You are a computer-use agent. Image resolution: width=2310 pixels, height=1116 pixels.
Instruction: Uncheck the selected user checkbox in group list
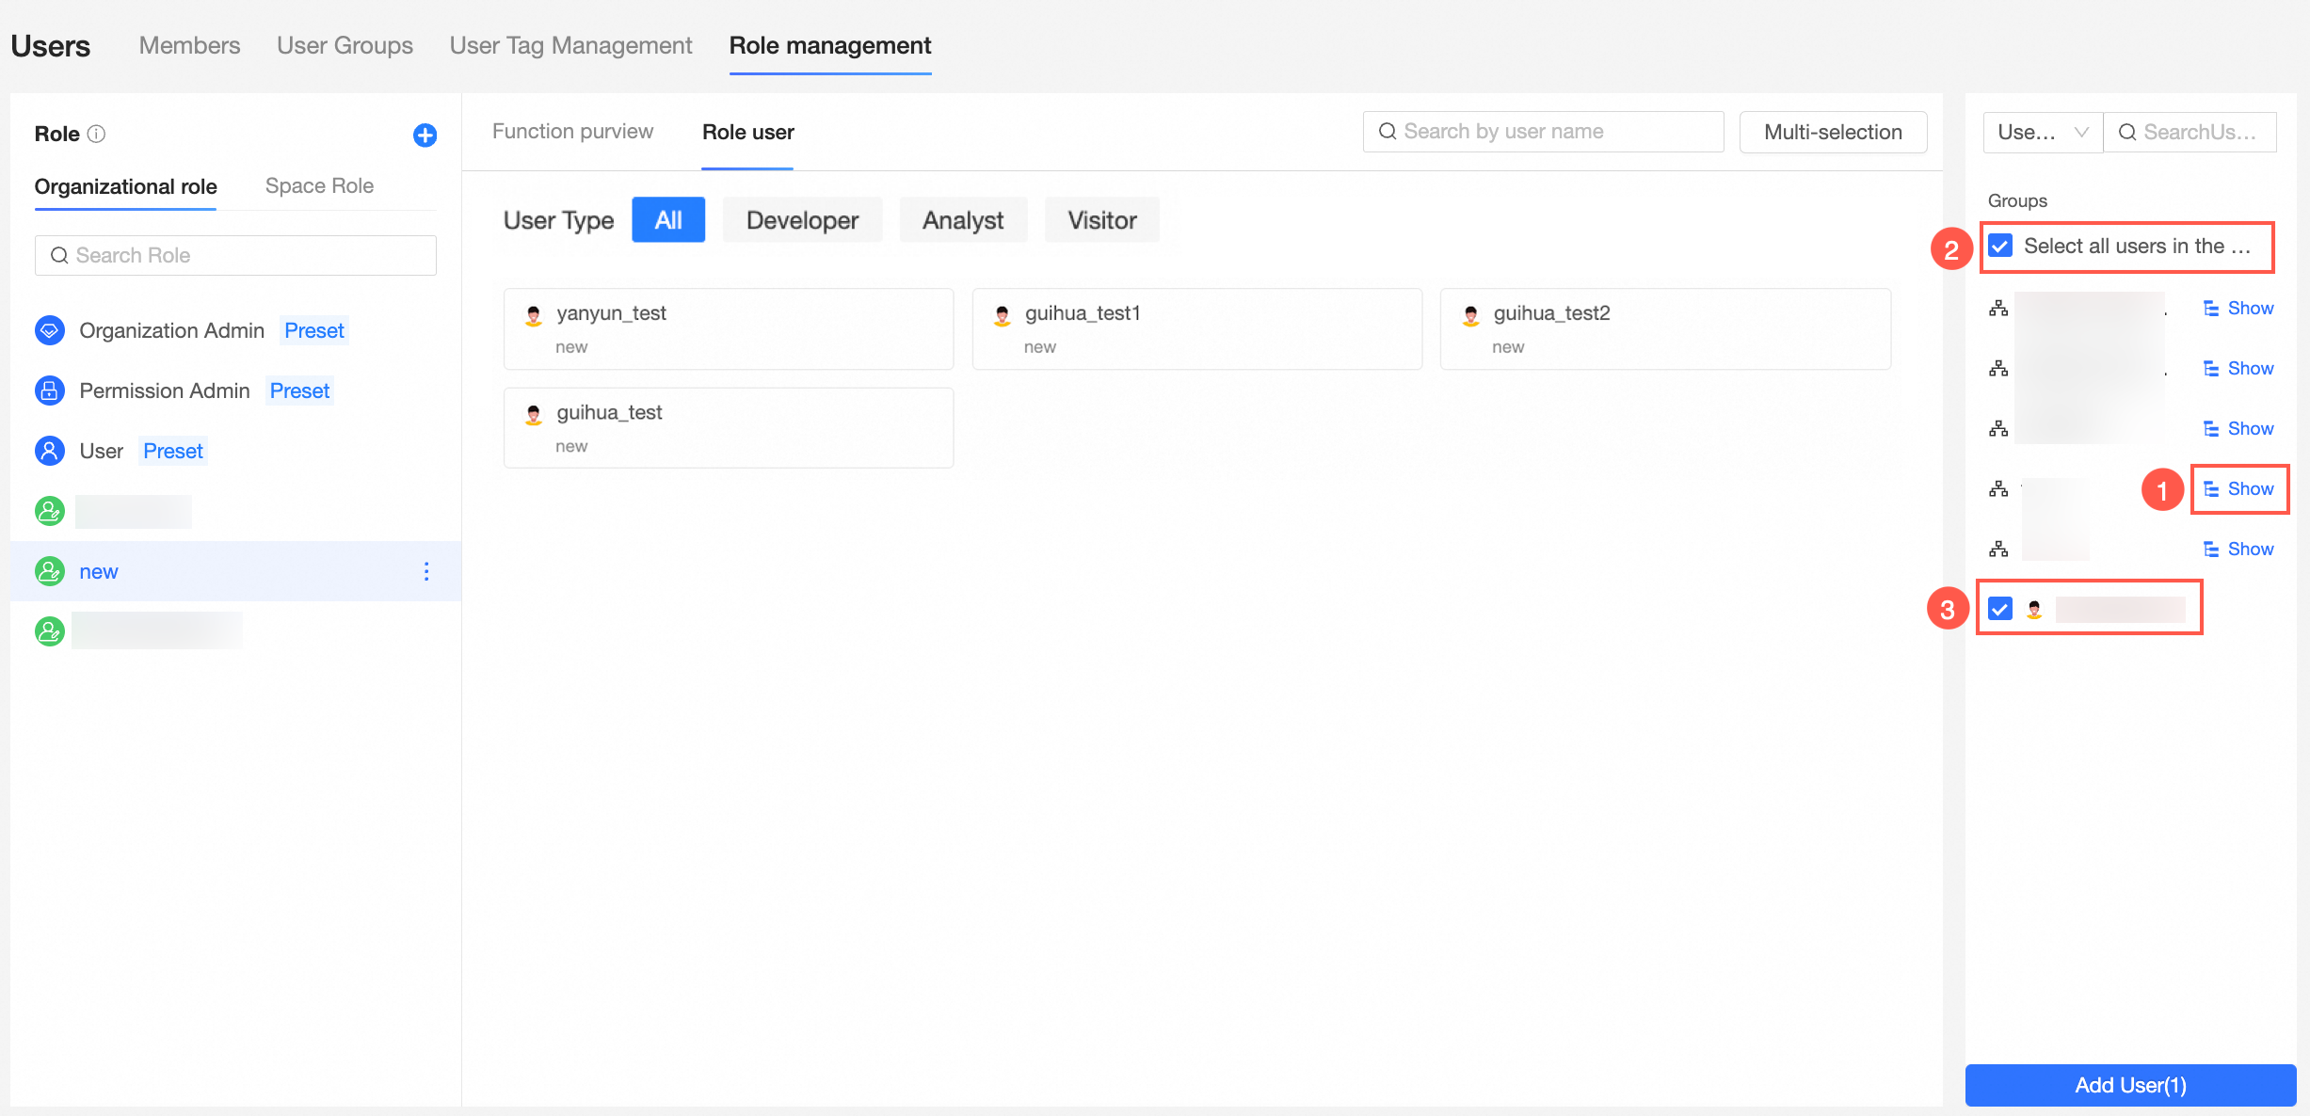(x=2000, y=609)
